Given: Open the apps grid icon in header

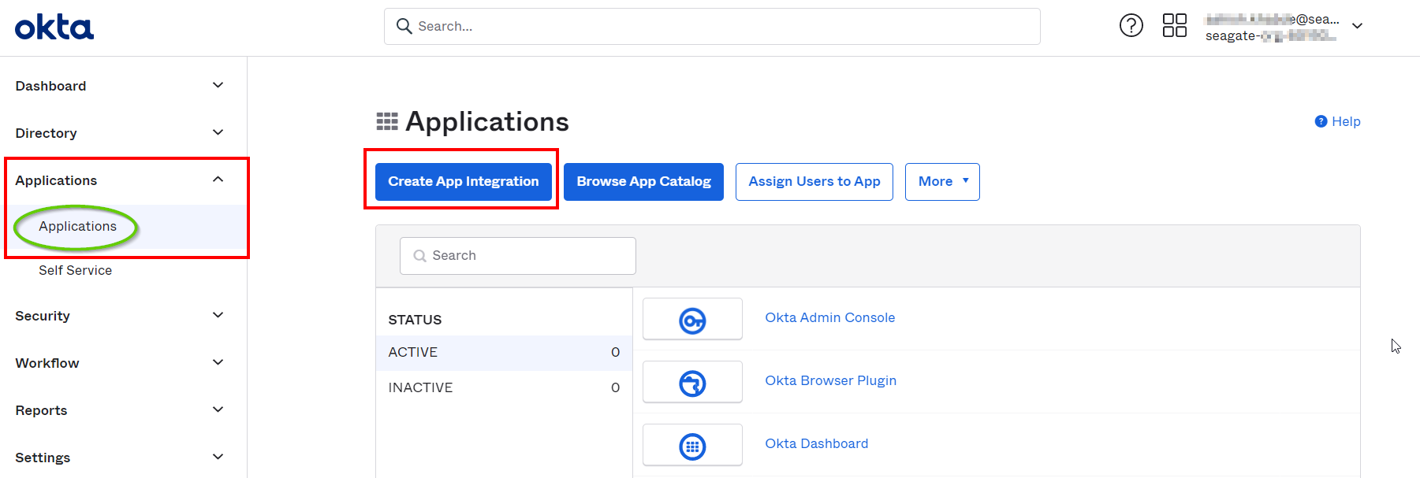Looking at the screenshot, I should [x=1174, y=26].
